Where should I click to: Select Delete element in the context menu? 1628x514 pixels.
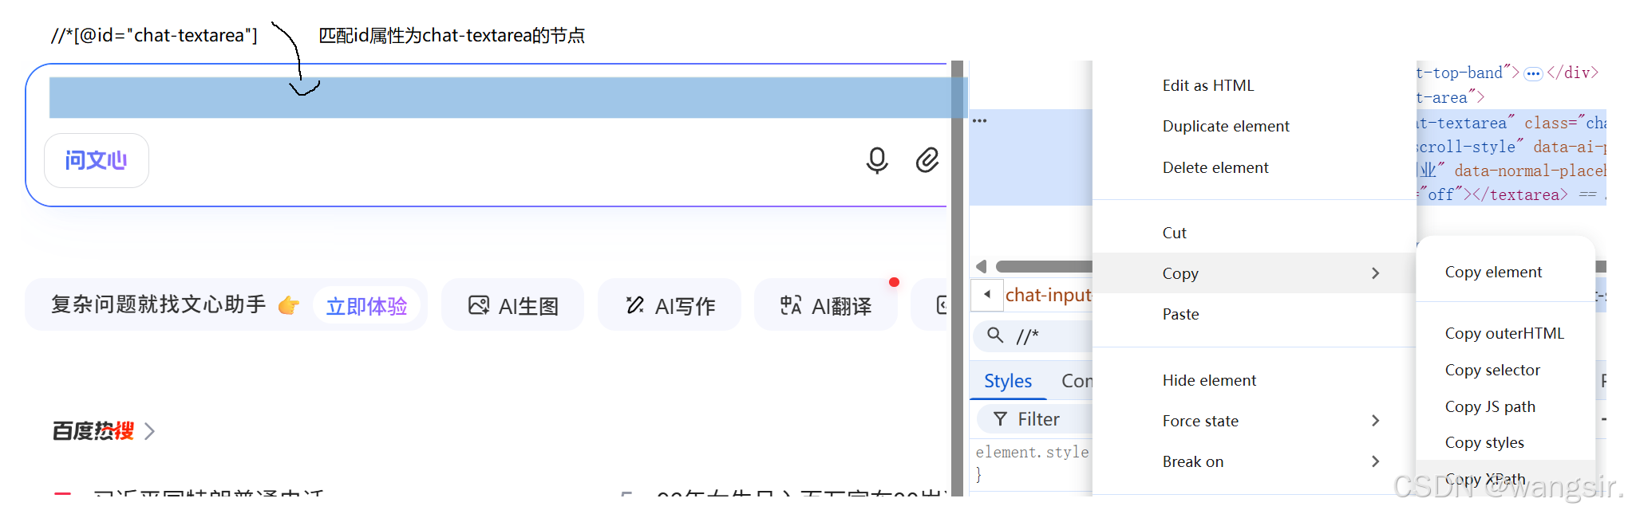(1215, 167)
